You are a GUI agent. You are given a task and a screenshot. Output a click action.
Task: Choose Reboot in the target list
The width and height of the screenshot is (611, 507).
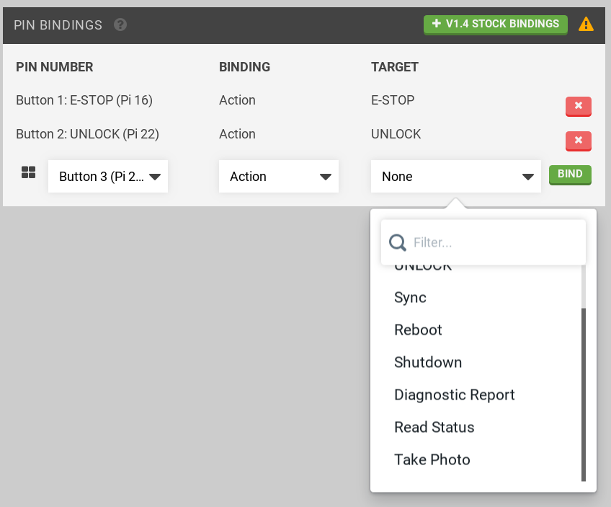pos(418,330)
